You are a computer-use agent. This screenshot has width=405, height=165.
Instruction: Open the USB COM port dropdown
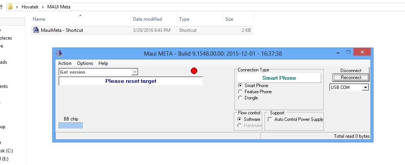pos(365,87)
